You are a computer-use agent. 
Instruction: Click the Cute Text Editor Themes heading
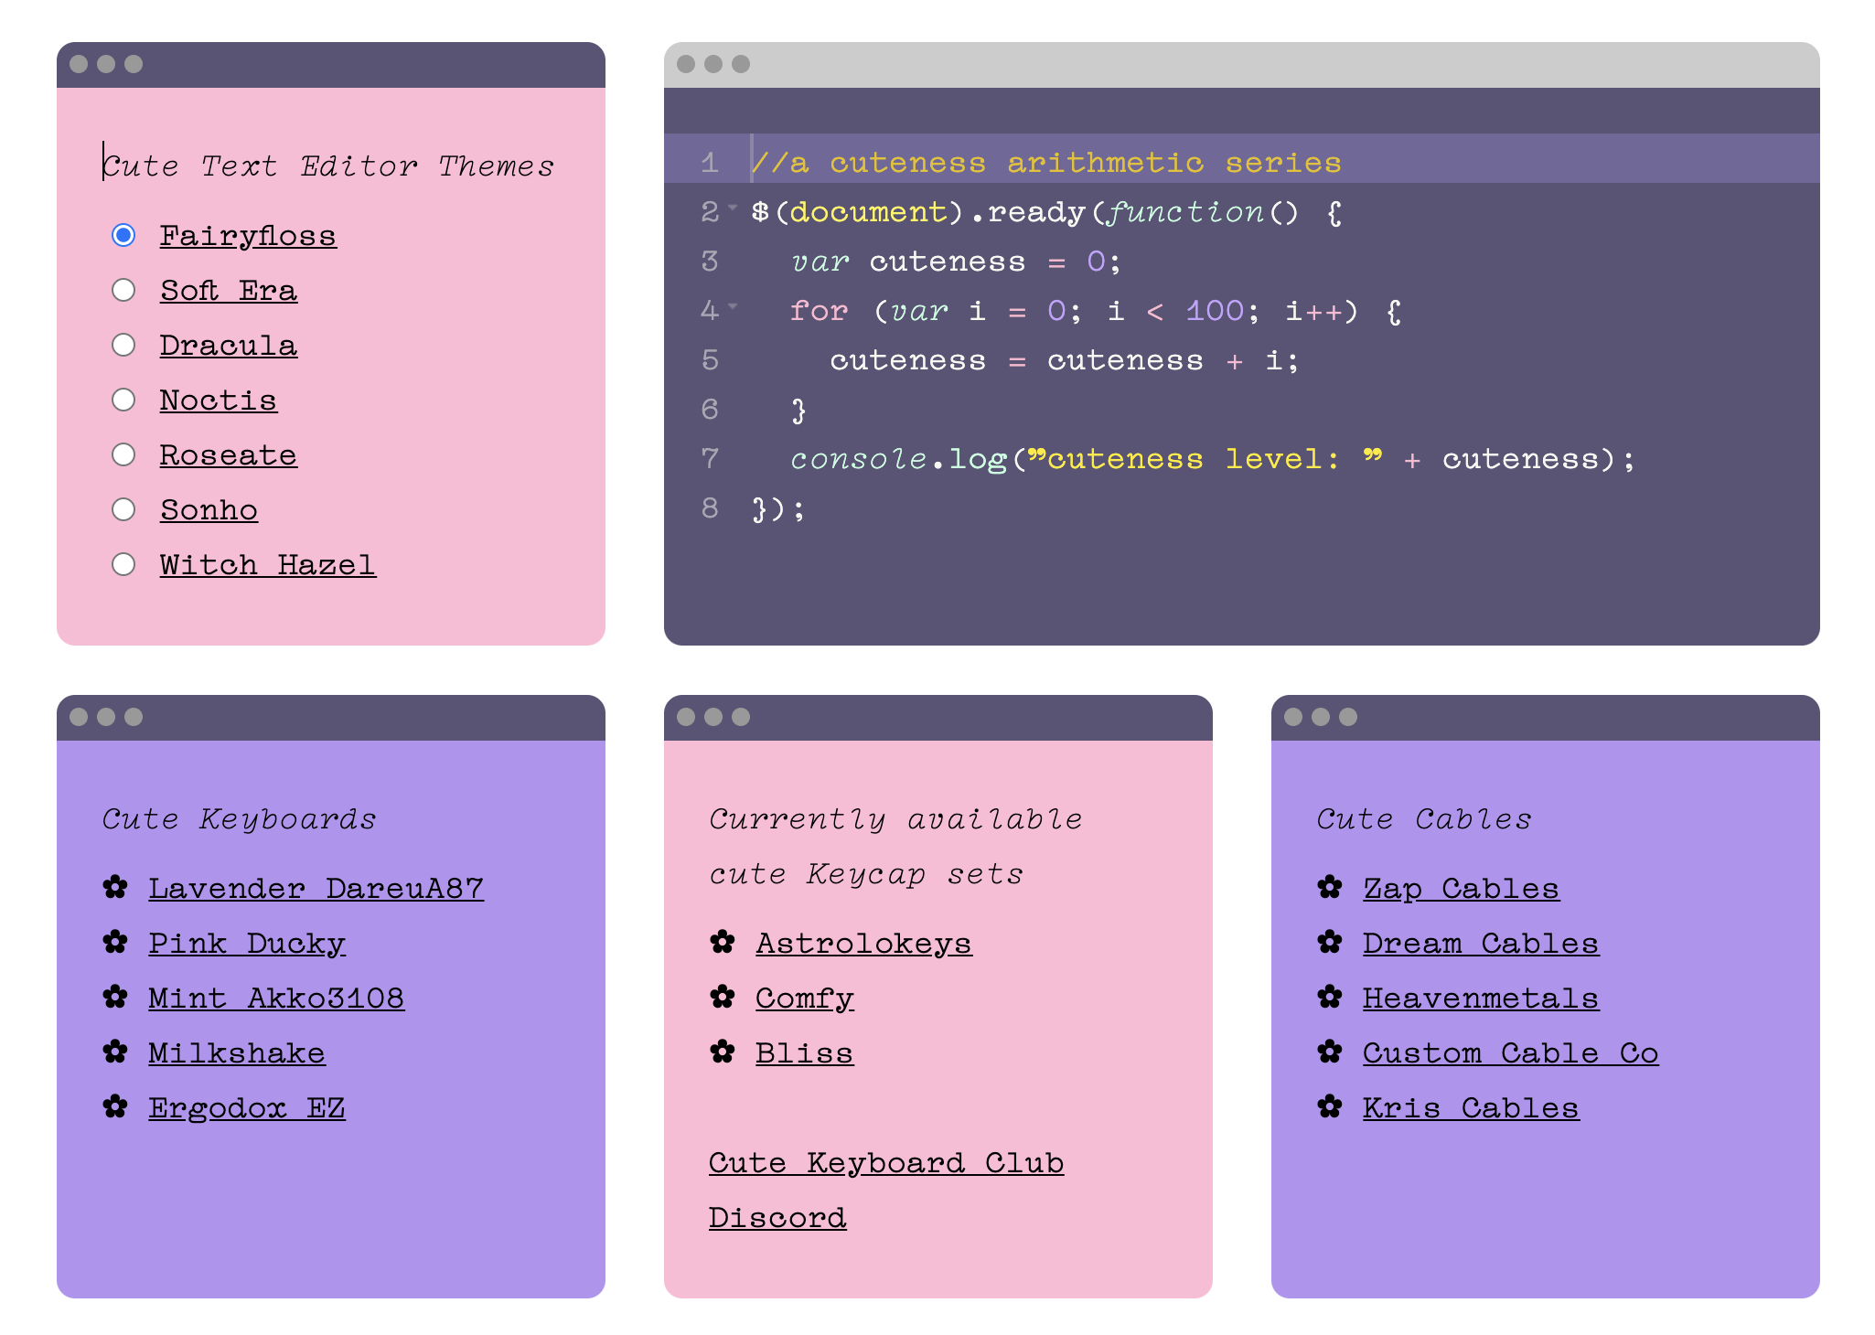328,166
